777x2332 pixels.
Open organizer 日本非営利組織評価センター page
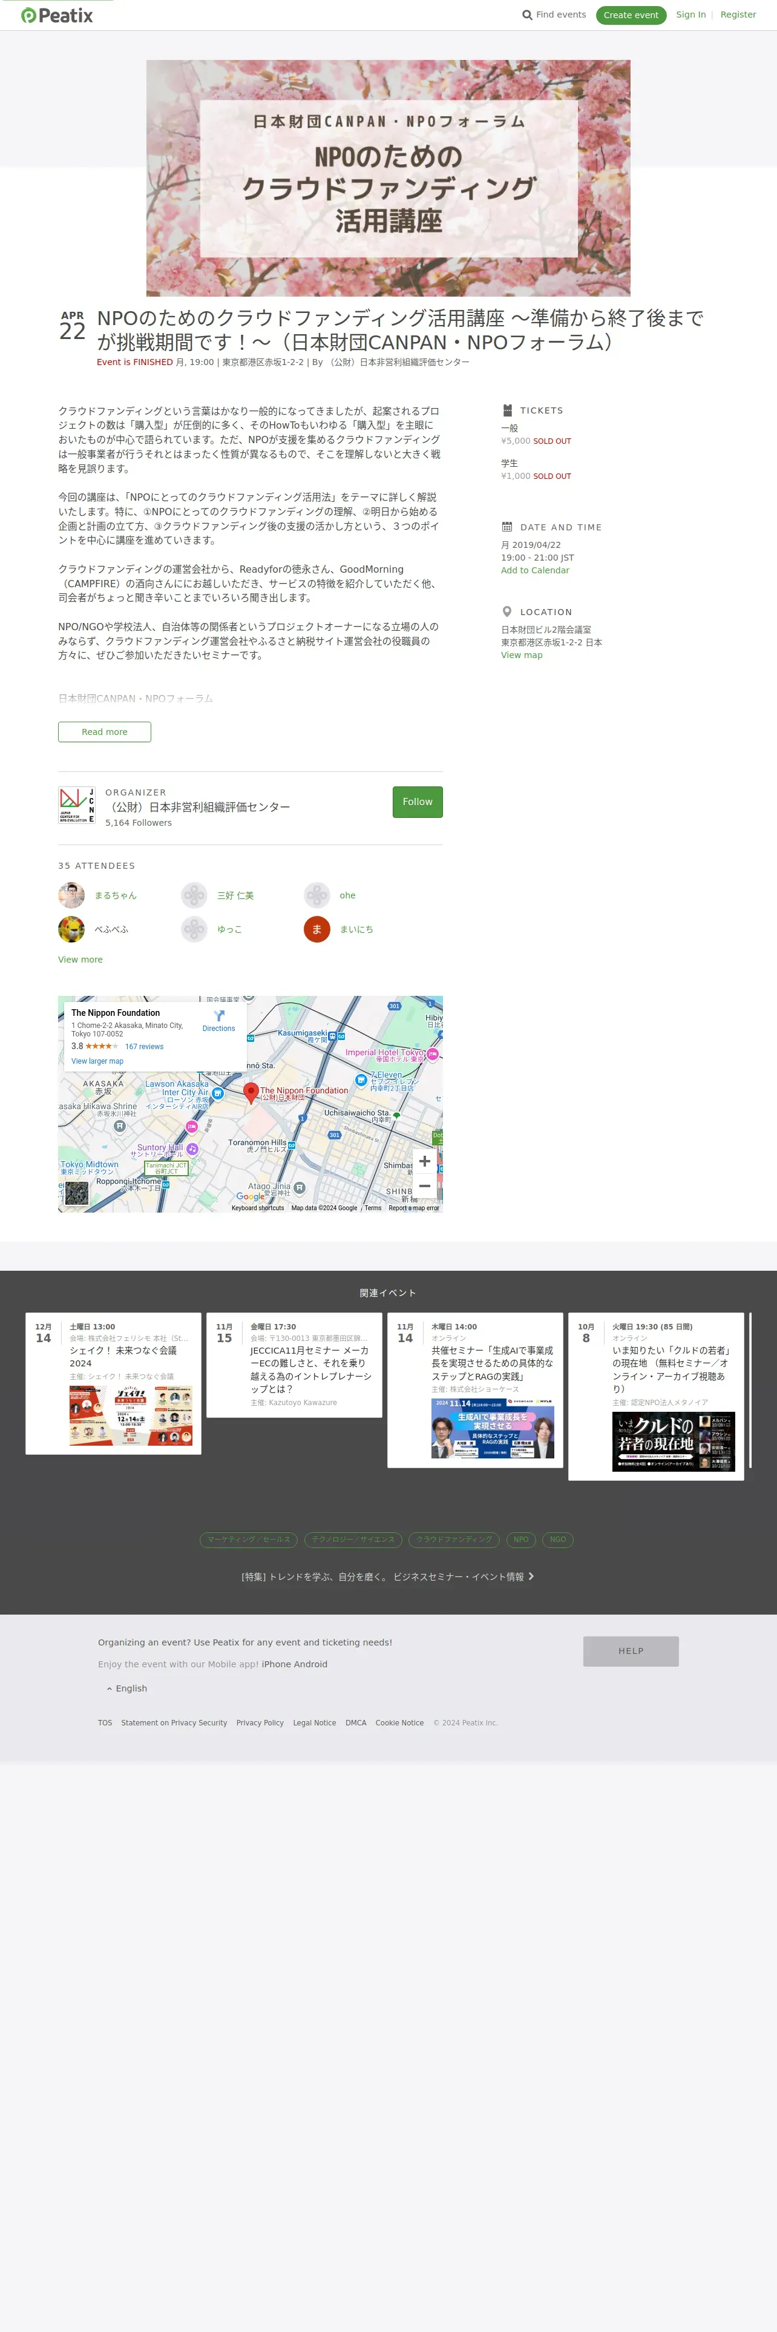pyautogui.click(x=198, y=806)
